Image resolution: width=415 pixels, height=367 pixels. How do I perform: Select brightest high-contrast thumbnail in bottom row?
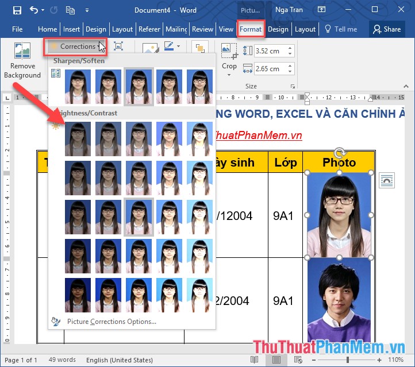(x=199, y=295)
